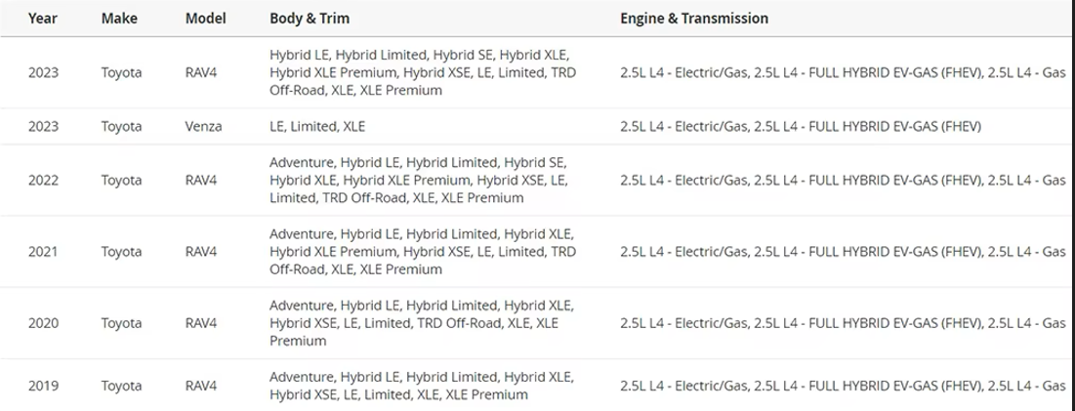The height and width of the screenshot is (411, 1075).
Task: Click the RAV4 model cell in 2022 row
Action: point(201,181)
